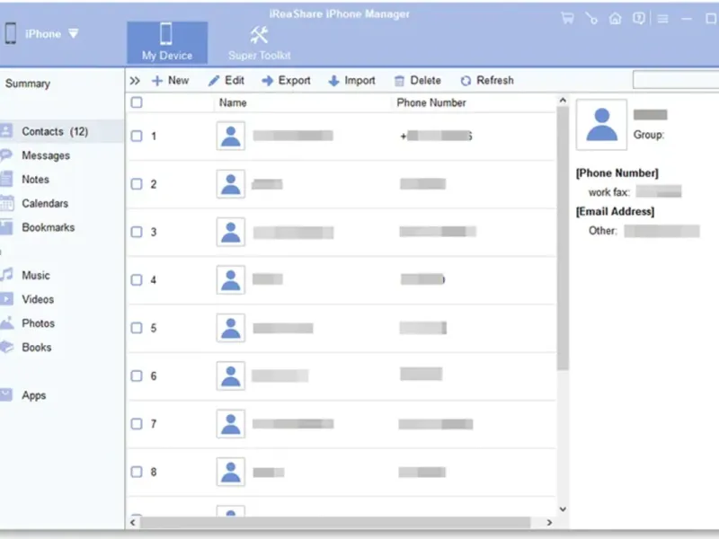Click the large detail-panel contact photo

click(x=601, y=125)
